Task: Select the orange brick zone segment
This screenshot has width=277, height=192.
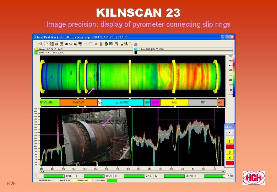Action: click(x=78, y=102)
